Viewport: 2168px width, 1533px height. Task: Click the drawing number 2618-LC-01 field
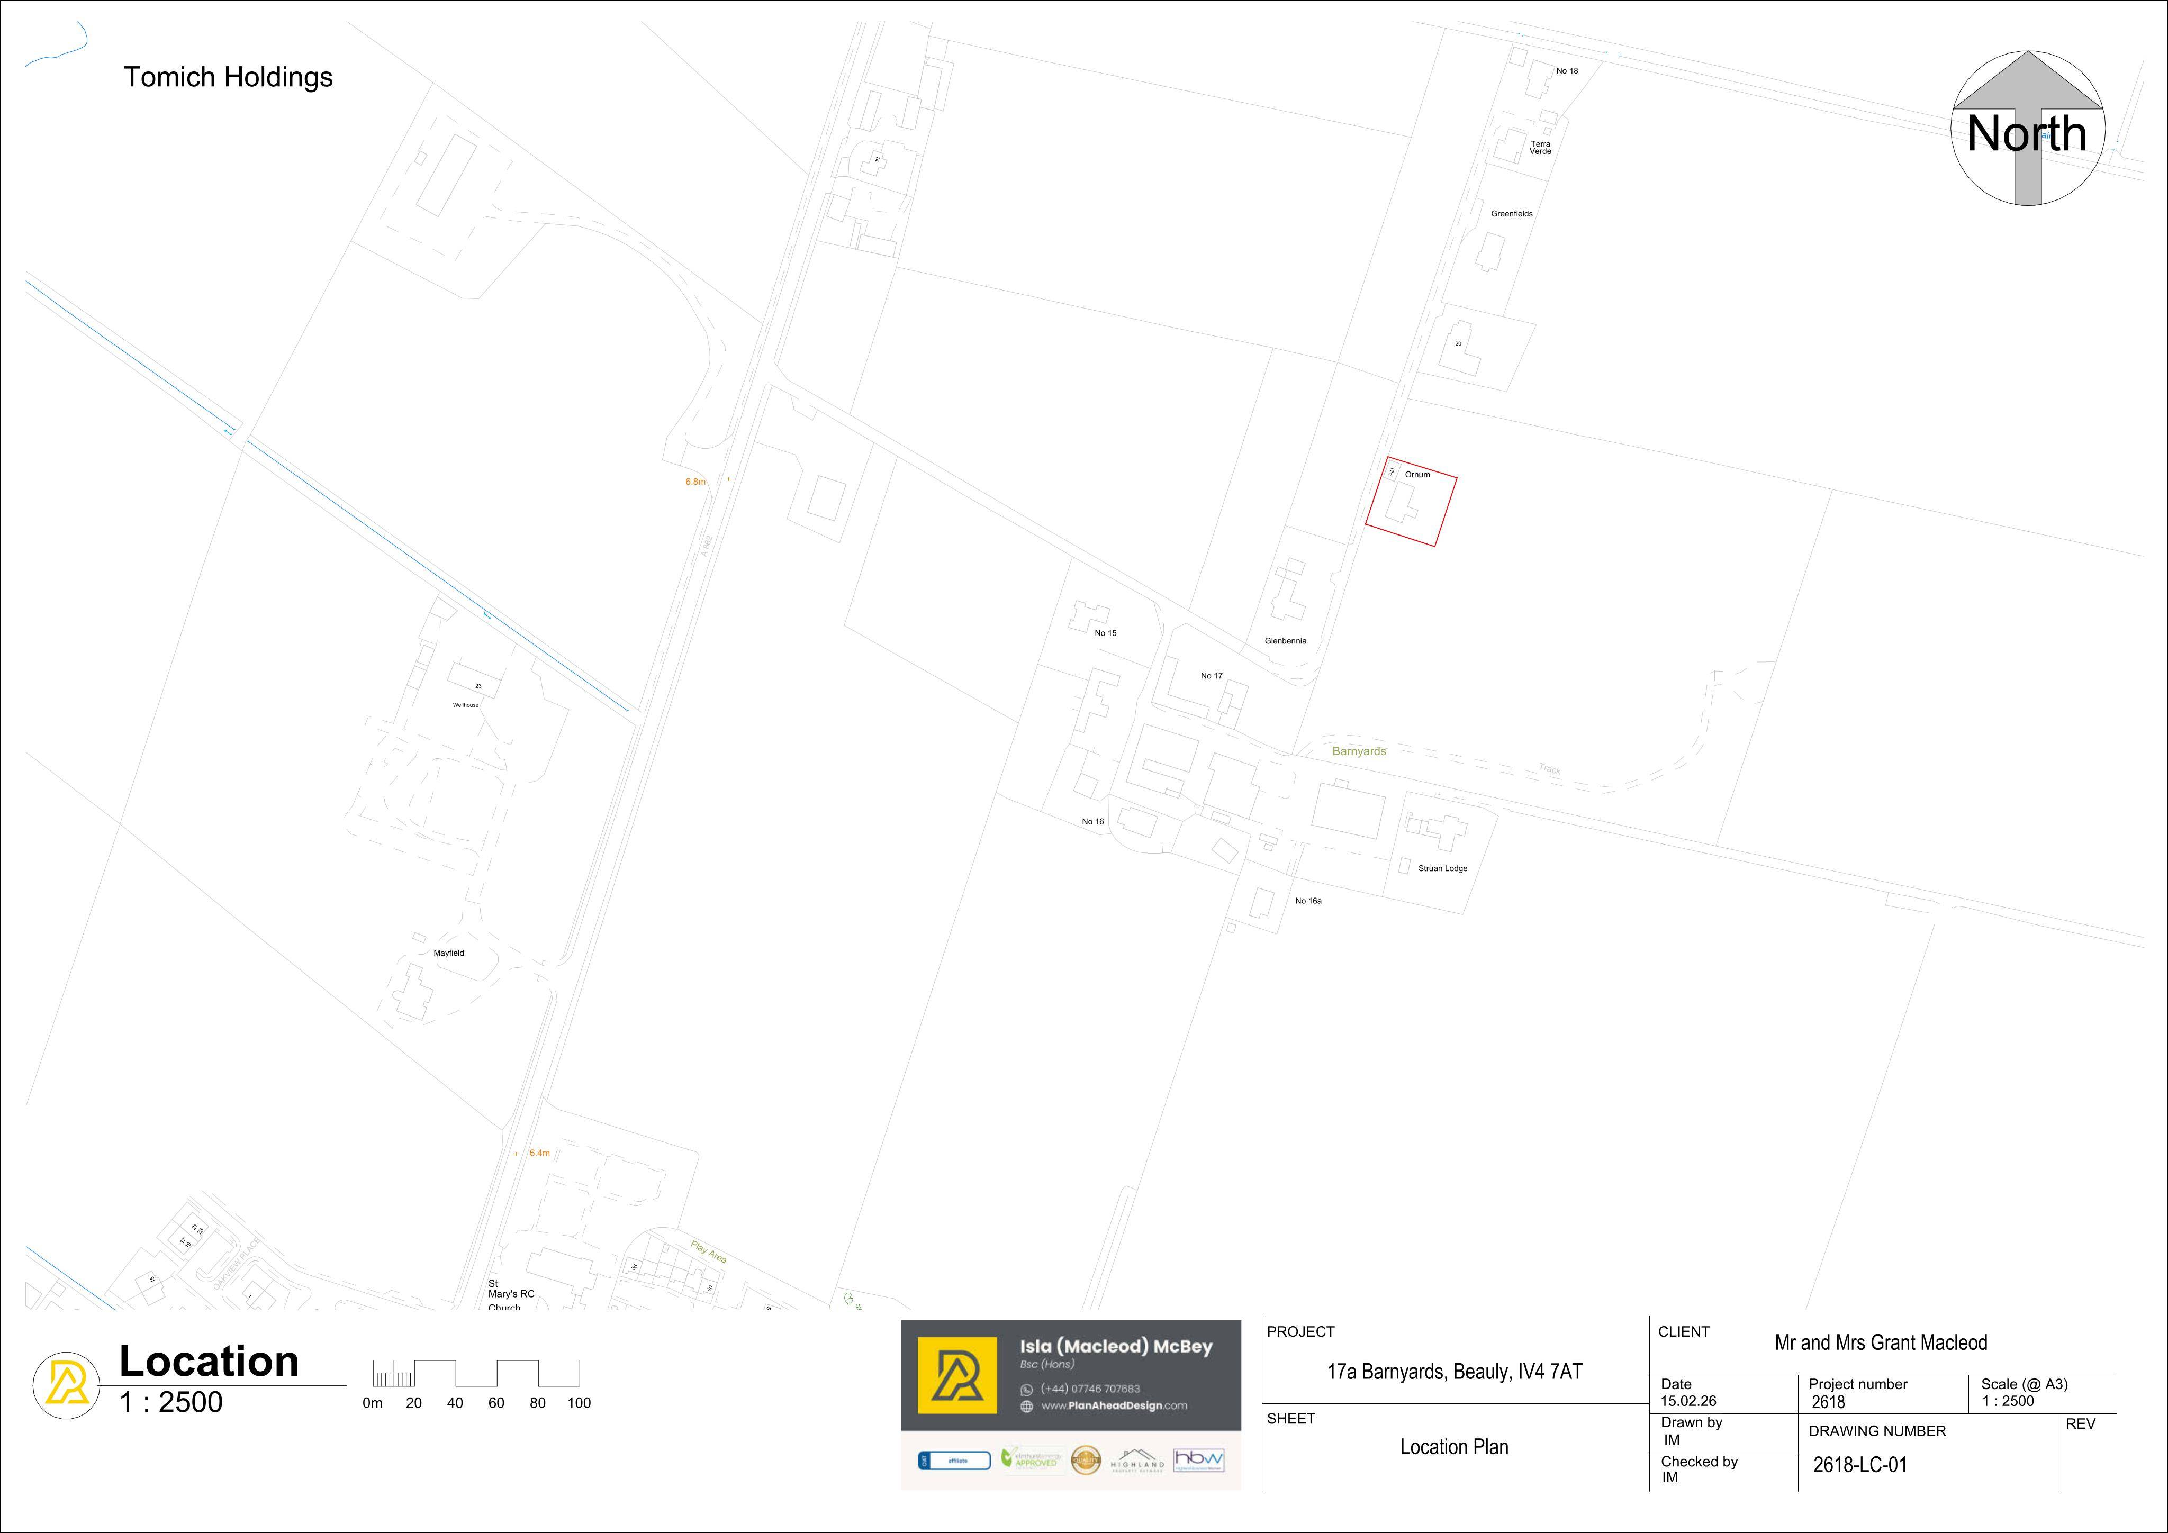point(1860,1465)
